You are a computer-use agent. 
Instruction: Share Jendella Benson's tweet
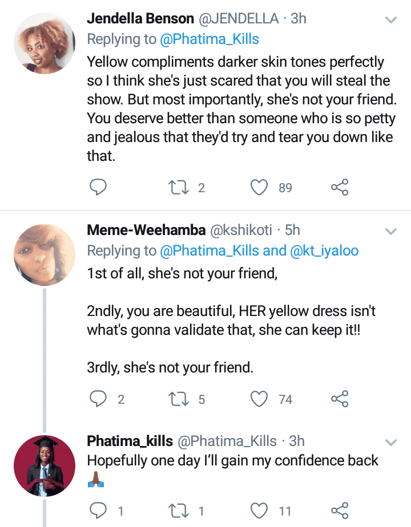tap(340, 187)
